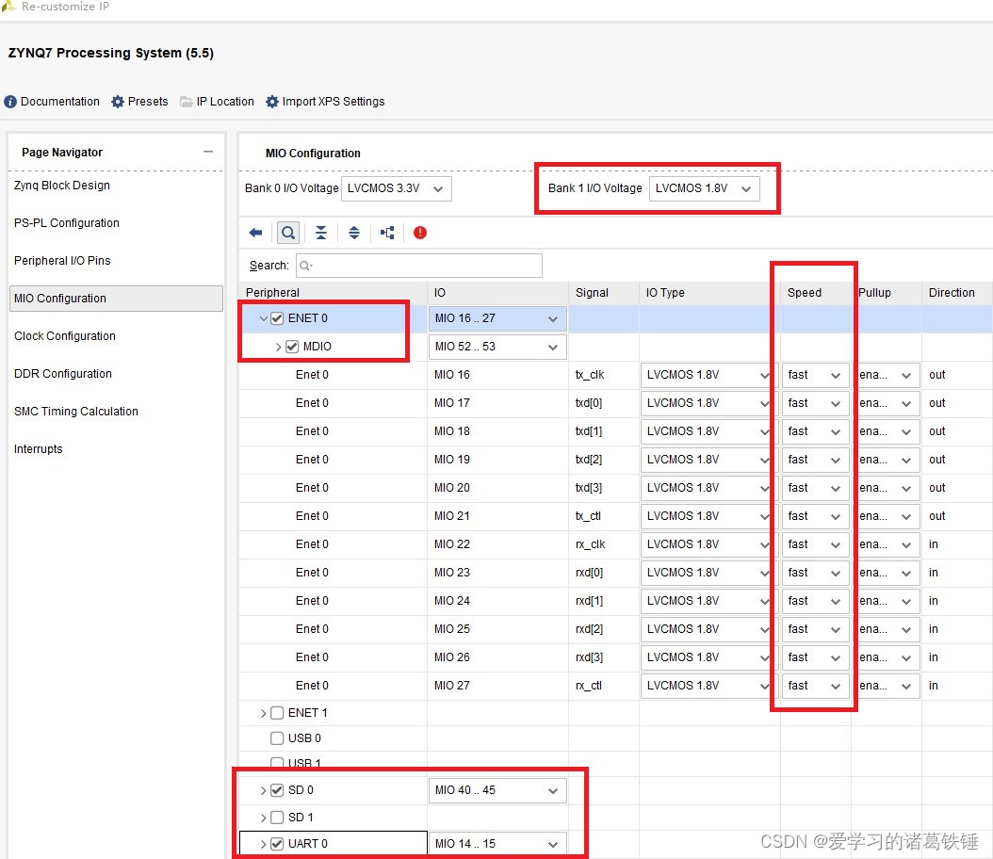993x859 pixels.
Task: Click the Pullup column header
Action: click(x=886, y=293)
